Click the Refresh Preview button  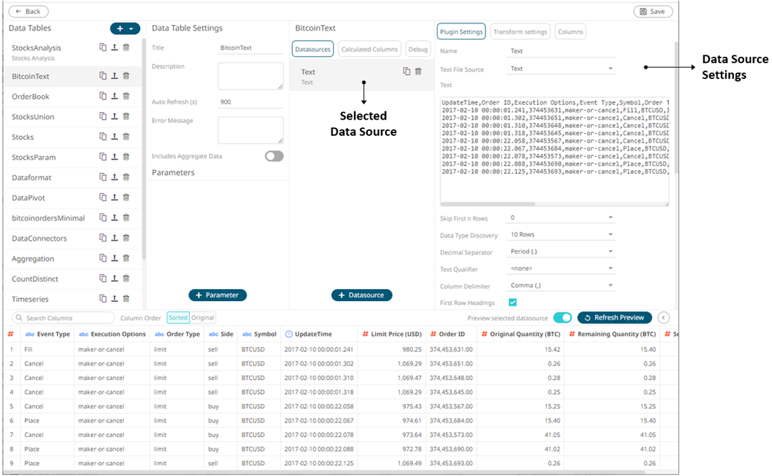(614, 318)
